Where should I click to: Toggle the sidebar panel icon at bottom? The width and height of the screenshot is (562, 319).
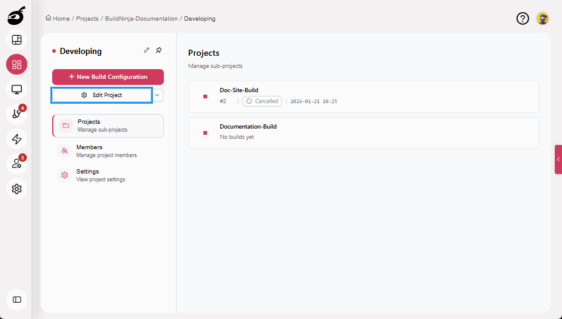pyautogui.click(x=16, y=300)
